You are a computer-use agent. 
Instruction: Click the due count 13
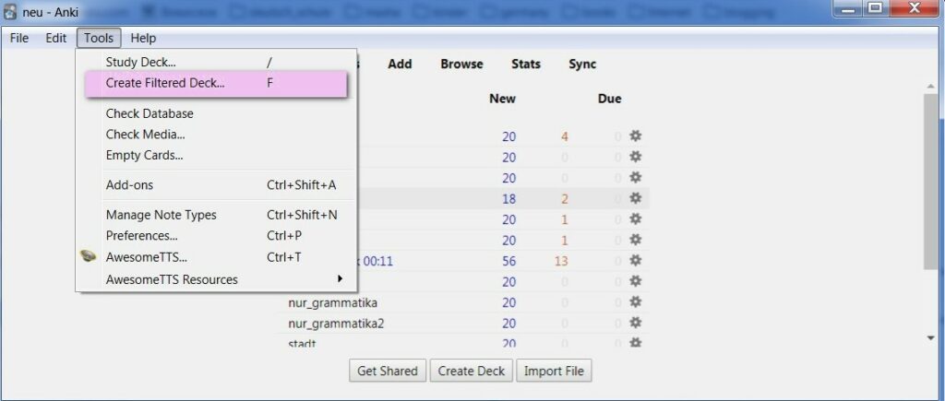[561, 261]
